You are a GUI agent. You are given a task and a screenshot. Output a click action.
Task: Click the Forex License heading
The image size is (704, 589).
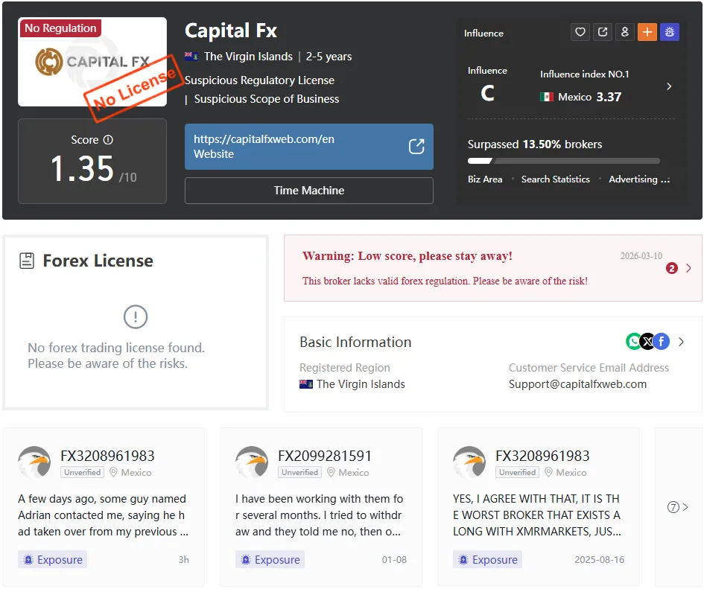(98, 261)
